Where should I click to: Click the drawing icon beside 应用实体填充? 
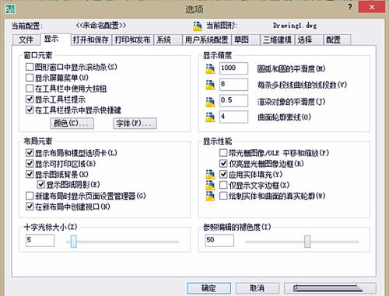210,174
